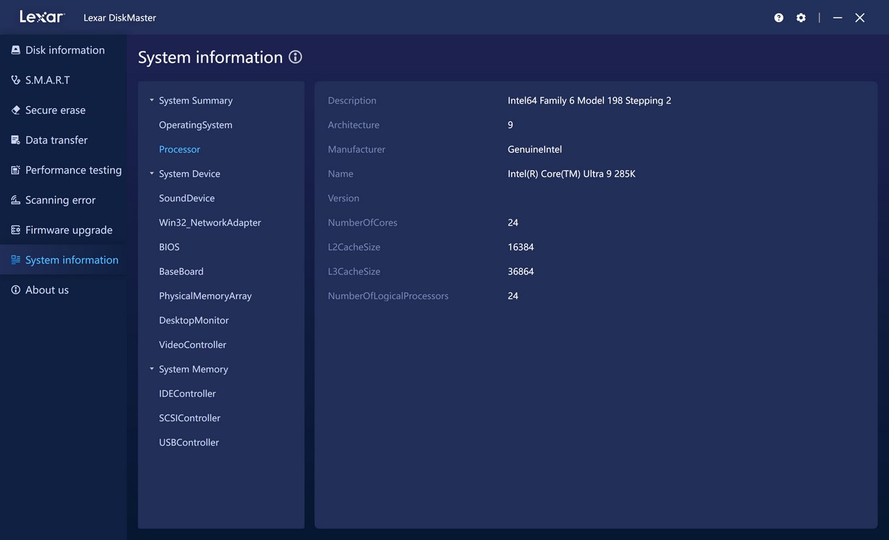The image size is (889, 540).
Task: Click the Data transfer sidebar icon
Action: point(15,140)
